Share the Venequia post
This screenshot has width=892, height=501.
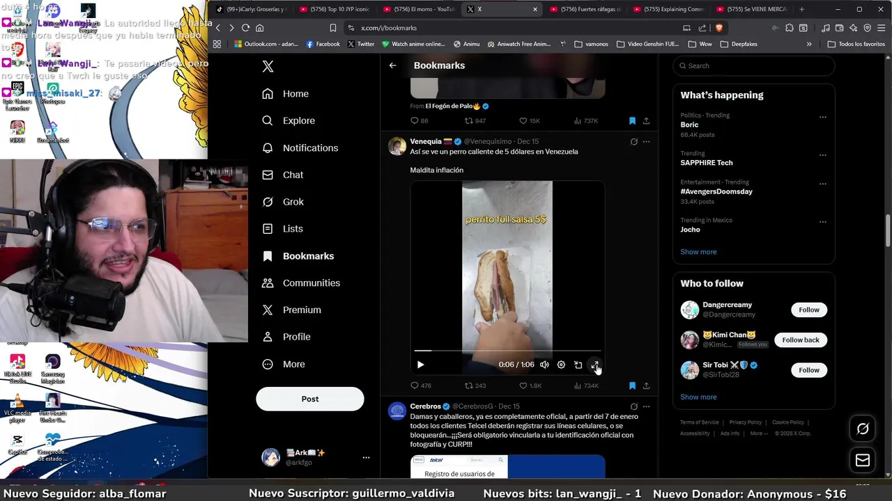(646, 385)
